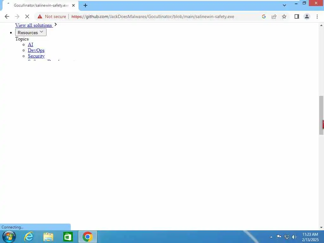Screen dimensions: 324x243
Task: Click the Google icon in the address bar
Action: (x=264, y=16)
